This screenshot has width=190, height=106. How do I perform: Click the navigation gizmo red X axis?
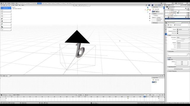[x=150, y=10]
